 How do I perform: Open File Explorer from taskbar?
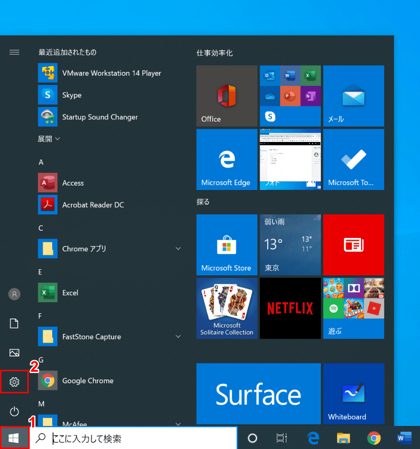[x=343, y=438]
